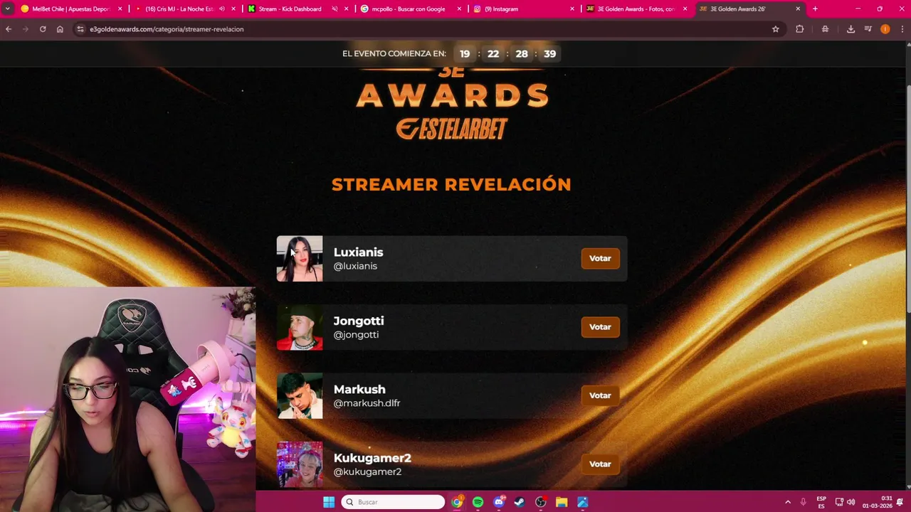Click the microphone icon in system tray
The width and height of the screenshot is (911, 512).
[804, 502]
